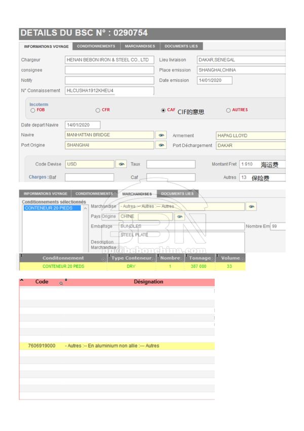The height and width of the screenshot is (431, 304).
Task: Open the lookup icon beside Code Devise
Action: coord(121,164)
